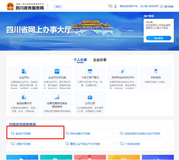The image size is (179, 160).
Task: Expand the 广告审批信息 row chevron
Action: [168, 144]
